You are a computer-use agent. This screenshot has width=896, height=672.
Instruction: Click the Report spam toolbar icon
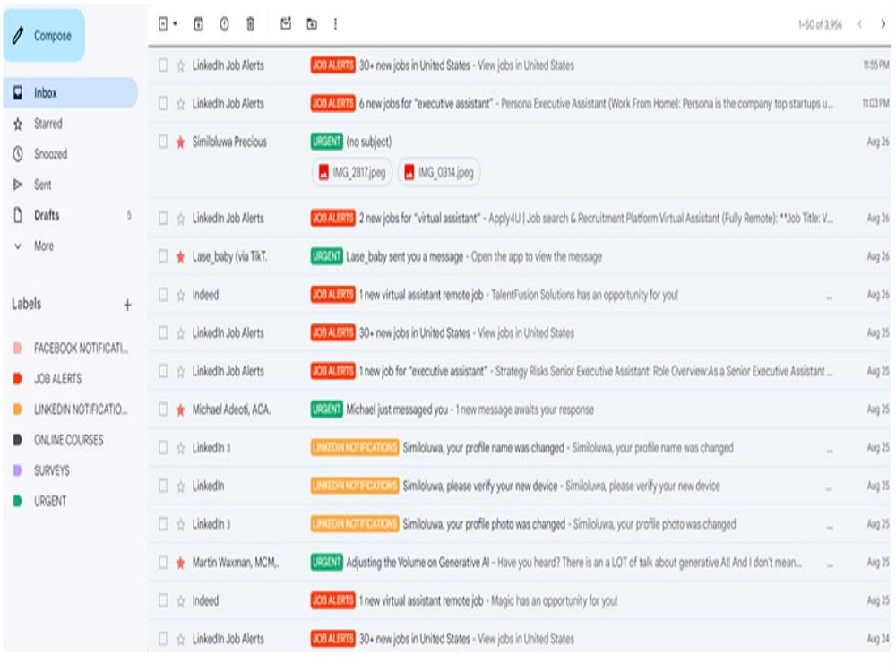tap(224, 24)
